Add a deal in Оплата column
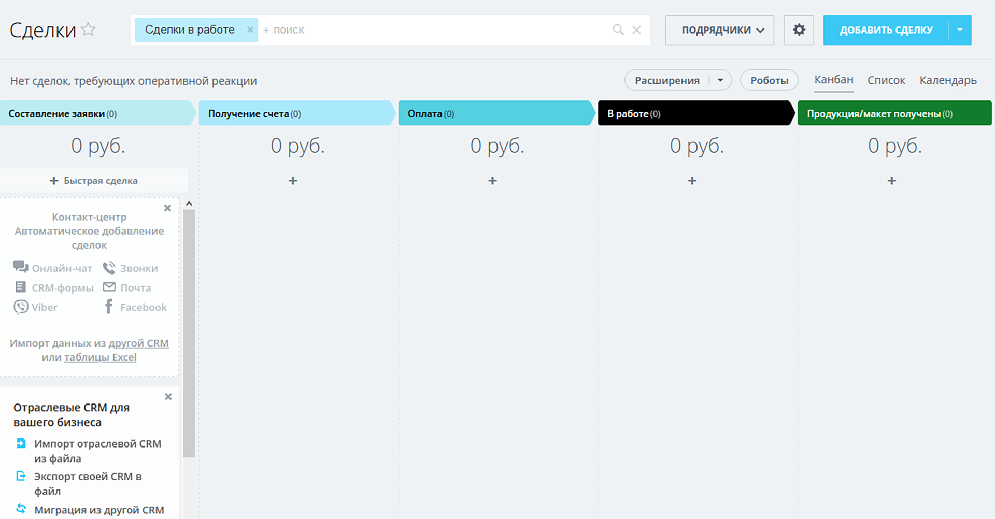This screenshot has height=519, width=995. point(492,181)
